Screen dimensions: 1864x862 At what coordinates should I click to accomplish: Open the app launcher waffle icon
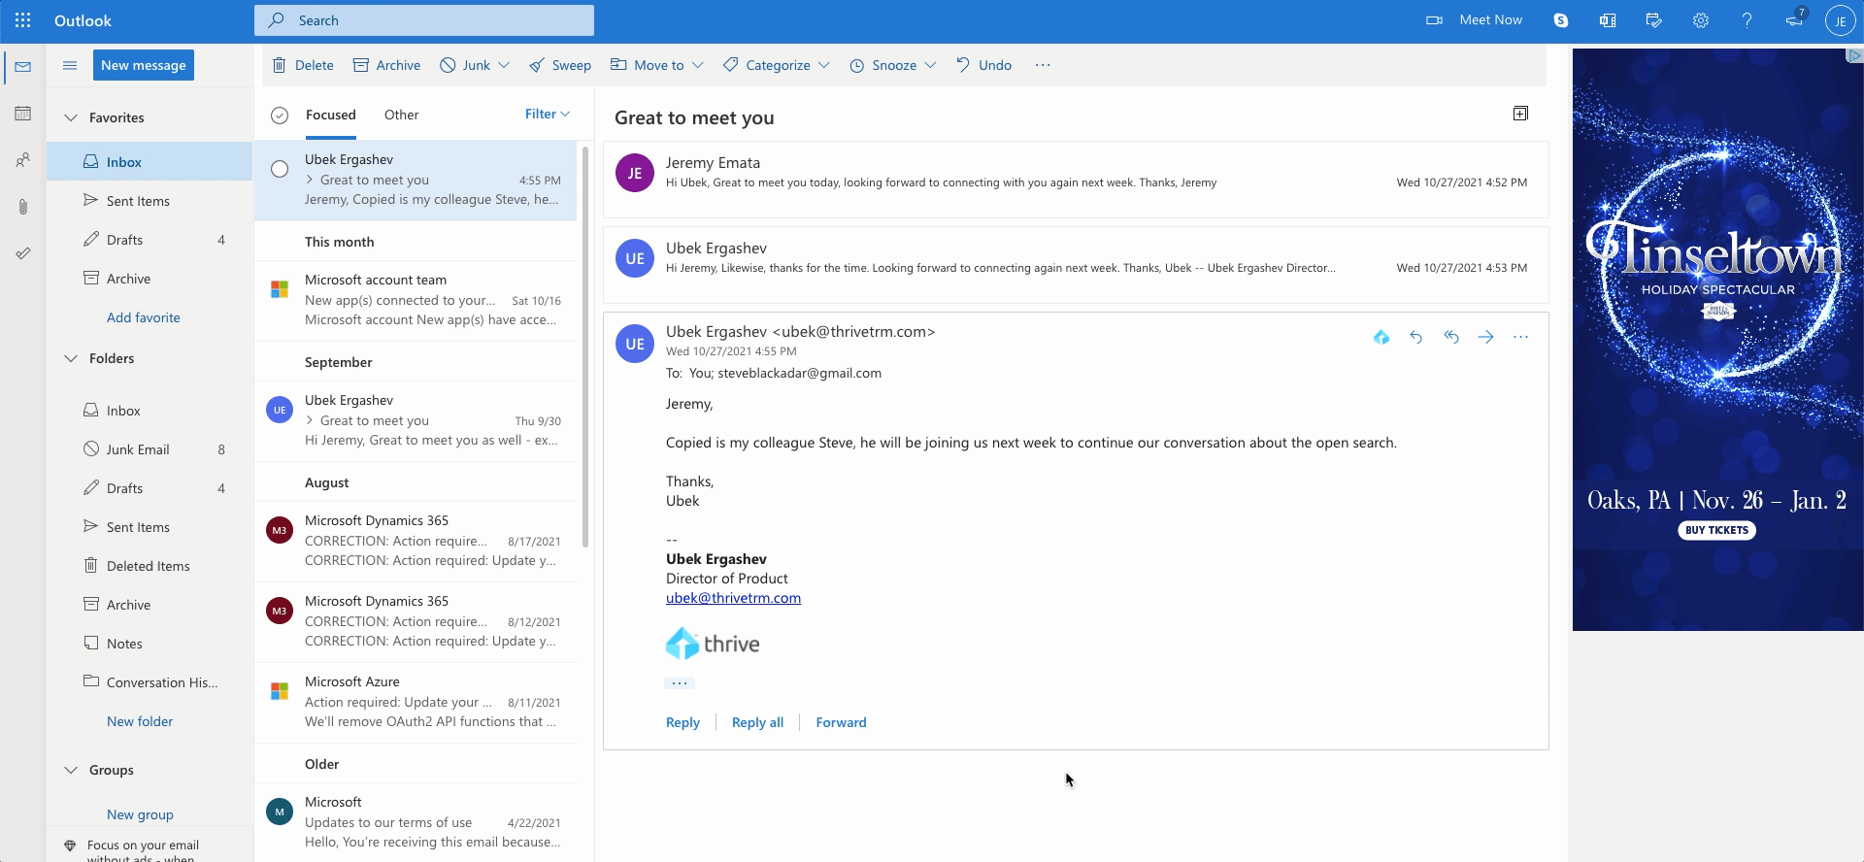22,20
